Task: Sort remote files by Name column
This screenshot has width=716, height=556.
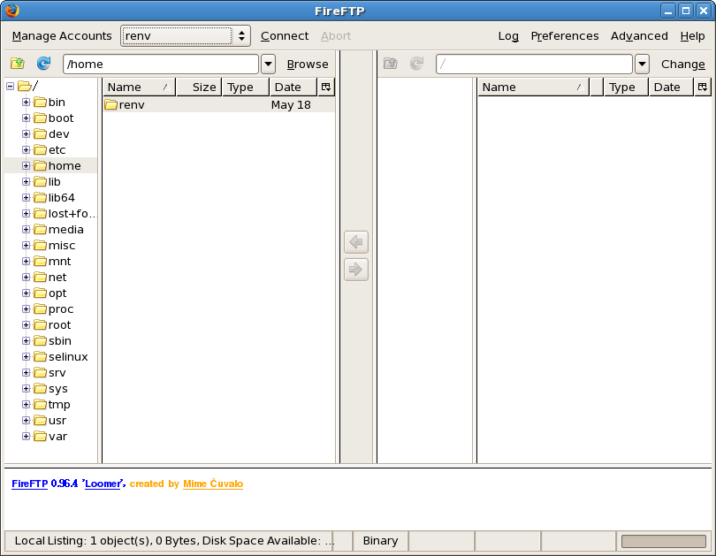Action: point(533,87)
